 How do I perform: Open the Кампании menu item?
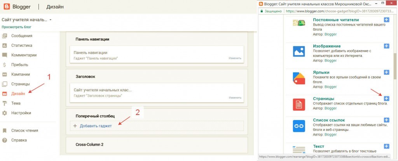point(21,74)
